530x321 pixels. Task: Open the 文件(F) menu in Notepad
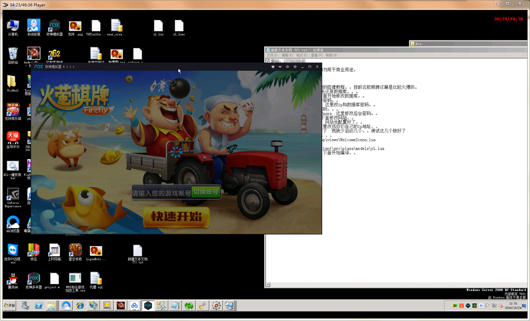(x=272, y=55)
